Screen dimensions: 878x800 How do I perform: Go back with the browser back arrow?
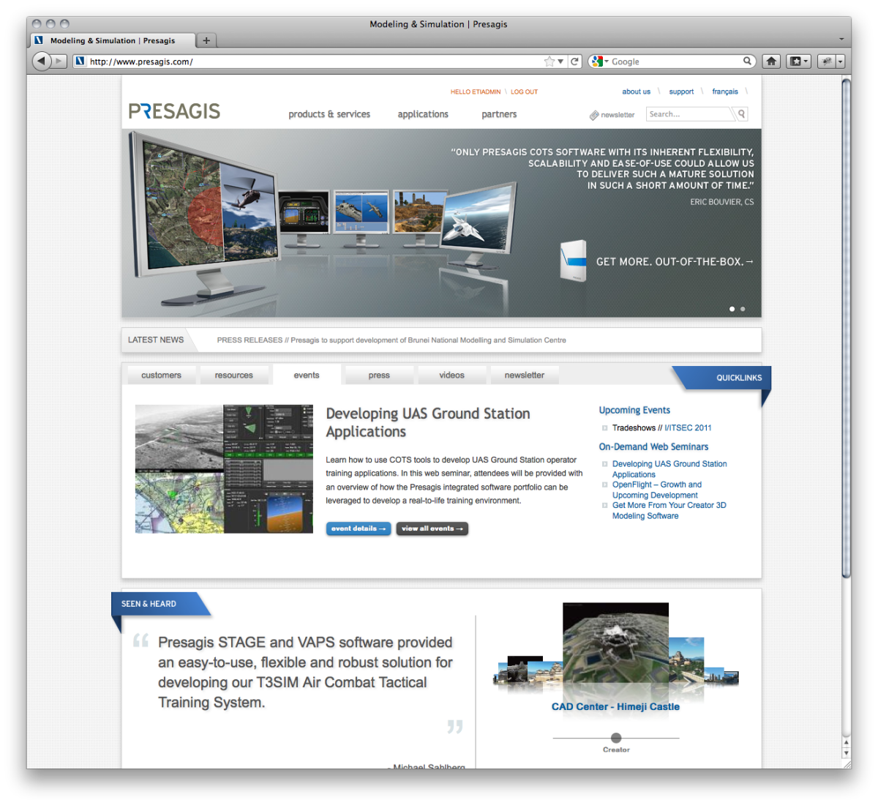[41, 61]
